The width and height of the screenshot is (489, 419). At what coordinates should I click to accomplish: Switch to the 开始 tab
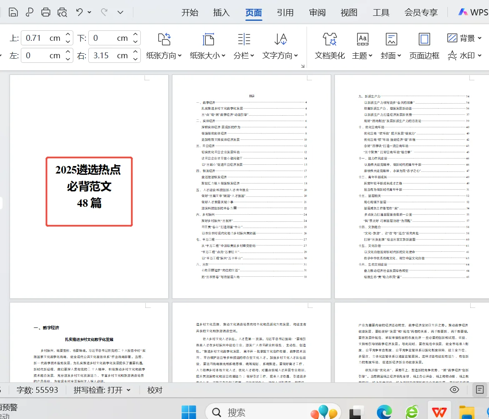click(190, 12)
